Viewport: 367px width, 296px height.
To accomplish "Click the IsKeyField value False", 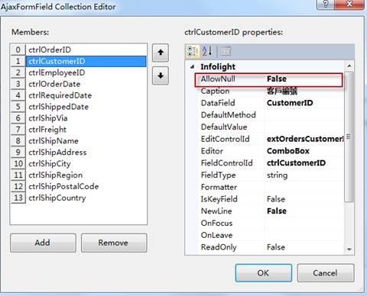I will click(x=276, y=199).
